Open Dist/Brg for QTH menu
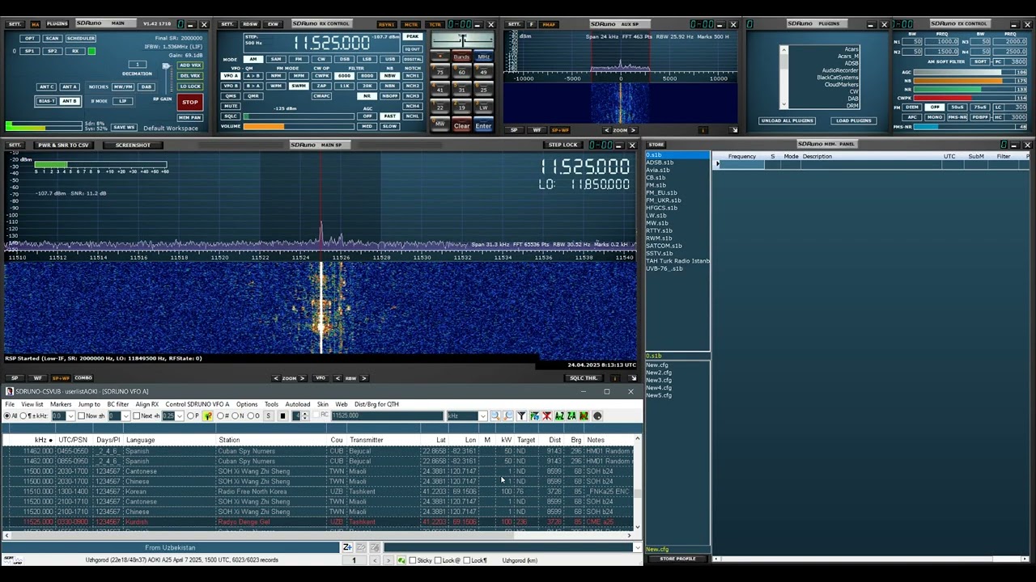1036x582 pixels. [376, 404]
